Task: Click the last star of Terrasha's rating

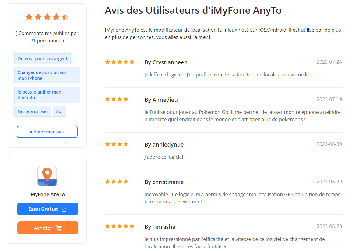Action: tap(132, 226)
